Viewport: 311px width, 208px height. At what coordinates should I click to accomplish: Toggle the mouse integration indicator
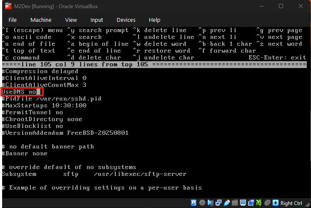pos(267,203)
